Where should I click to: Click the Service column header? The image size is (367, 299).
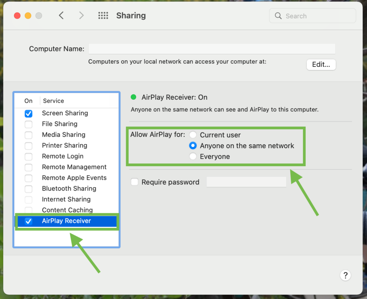(x=53, y=101)
